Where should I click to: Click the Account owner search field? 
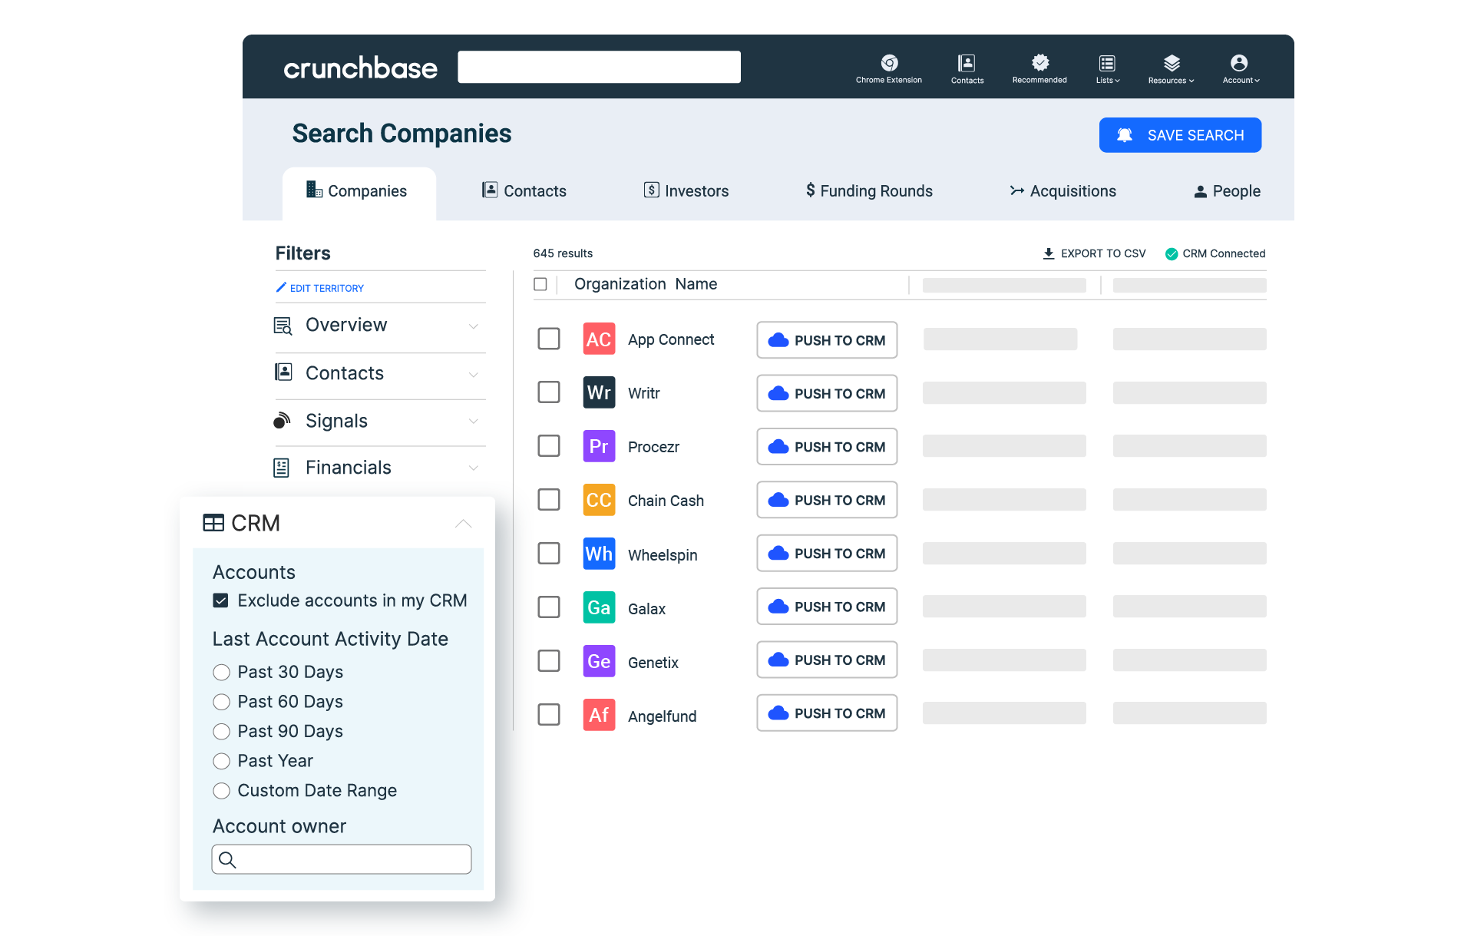pos(342,859)
